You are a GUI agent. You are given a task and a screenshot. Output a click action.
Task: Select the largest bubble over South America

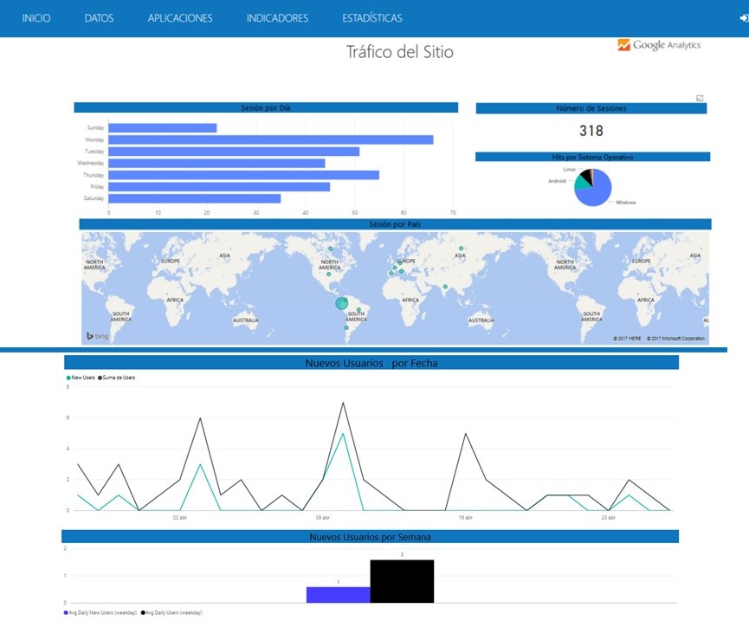point(342,303)
